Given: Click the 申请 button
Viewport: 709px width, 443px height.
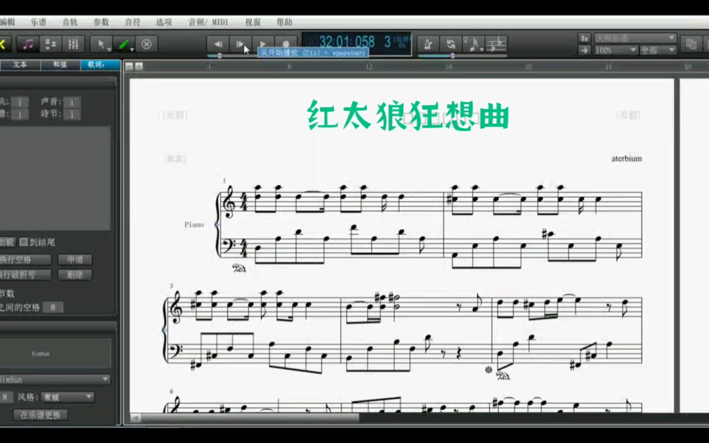Looking at the screenshot, I should pyautogui.click(x=75, y=260).
